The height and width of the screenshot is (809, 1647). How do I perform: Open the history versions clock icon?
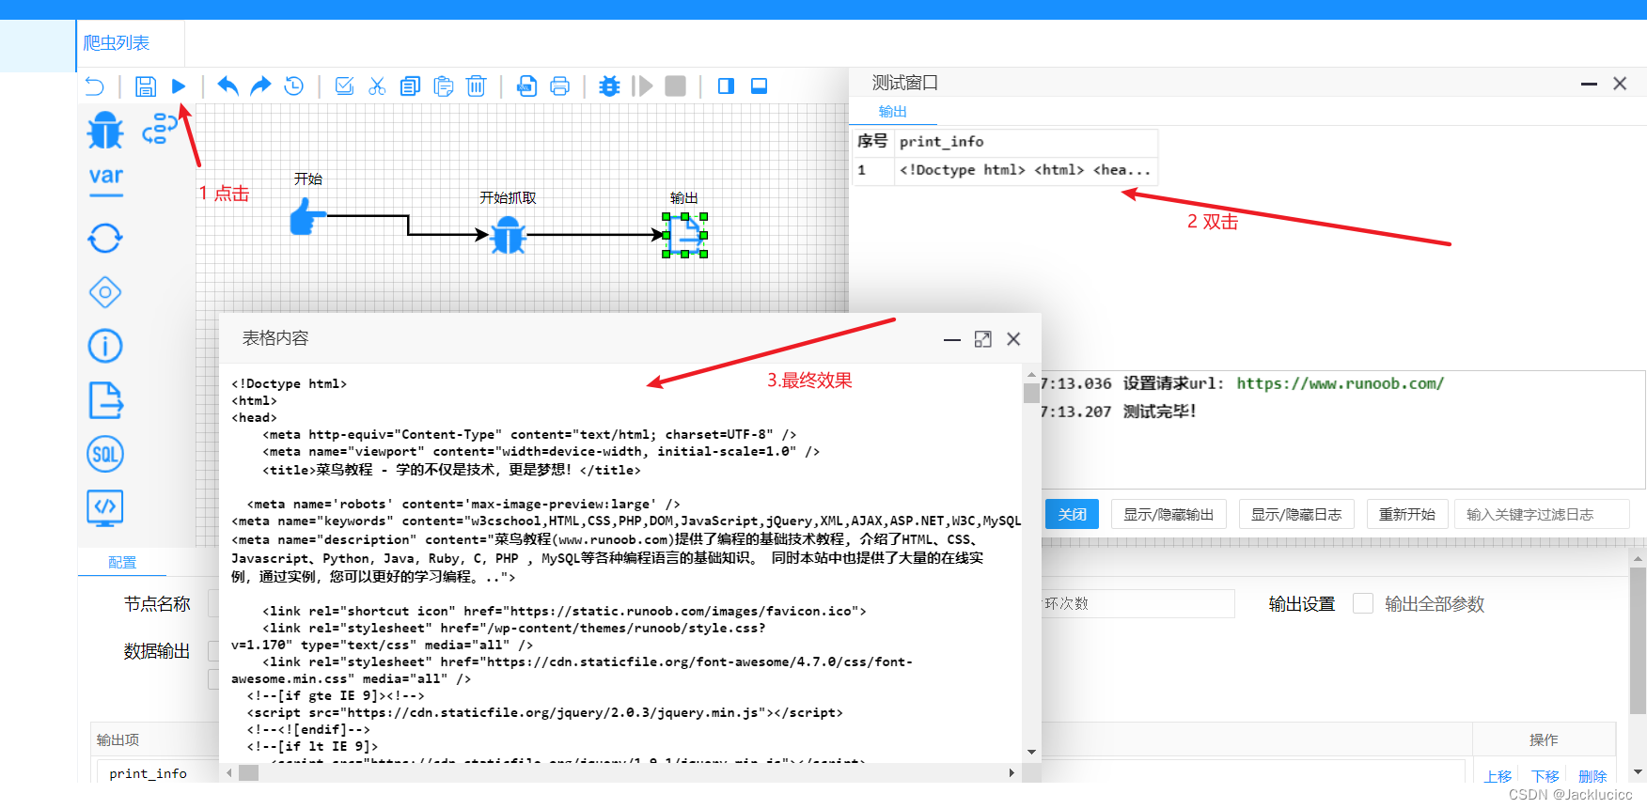coord(294,86)
